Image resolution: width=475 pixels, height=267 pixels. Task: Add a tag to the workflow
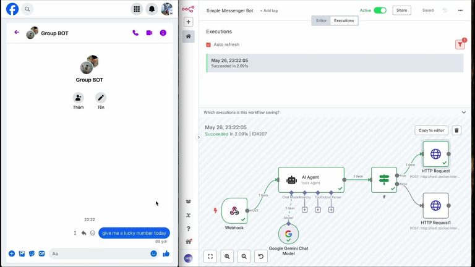coord(268,11)
